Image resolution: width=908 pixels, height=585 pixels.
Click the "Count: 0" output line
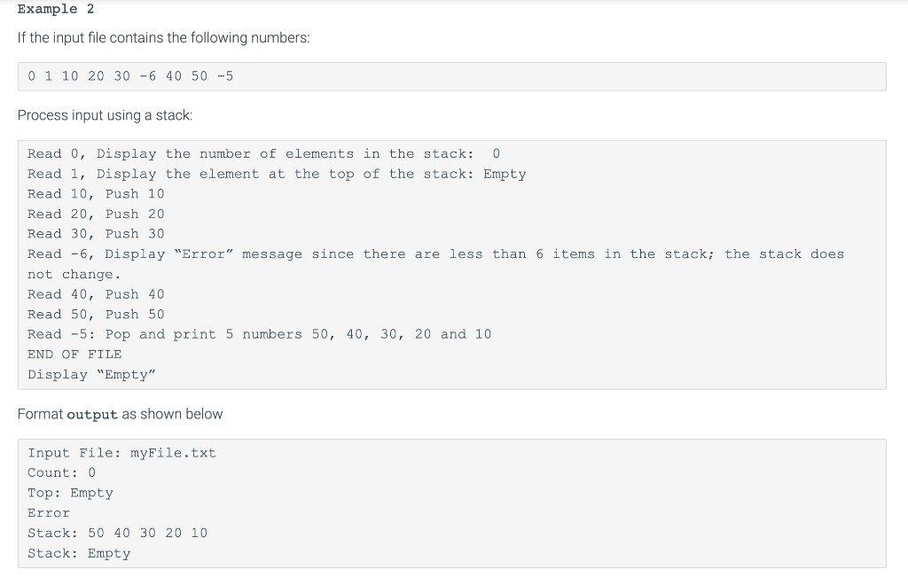[61, 472]
